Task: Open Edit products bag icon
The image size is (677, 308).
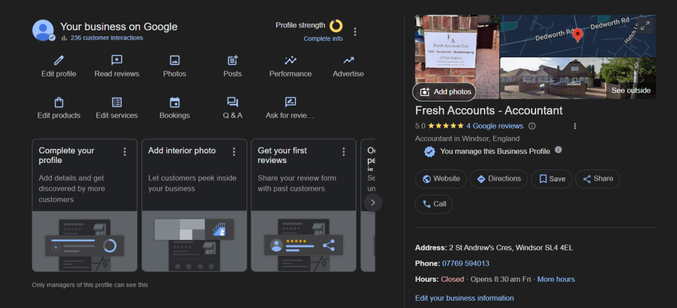Action: [59, 102]
